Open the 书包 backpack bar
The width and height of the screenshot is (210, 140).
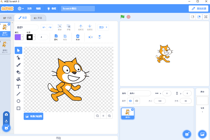pos(58,138)
